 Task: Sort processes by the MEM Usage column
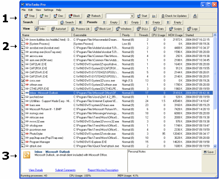tap(175, 35)
